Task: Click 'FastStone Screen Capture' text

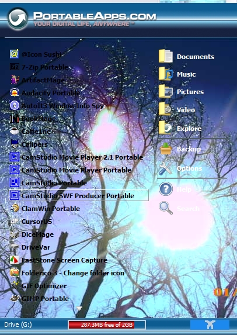Action: pyautogui.click(x=64, y=260)
